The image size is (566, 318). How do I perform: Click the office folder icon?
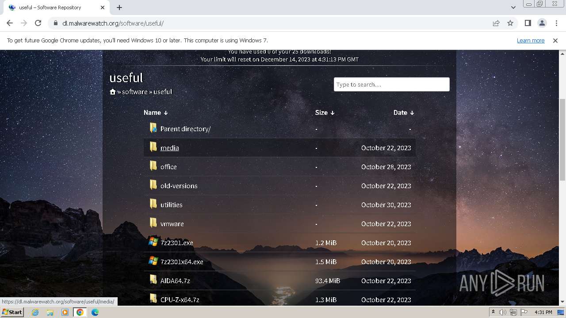coord(153,166)
